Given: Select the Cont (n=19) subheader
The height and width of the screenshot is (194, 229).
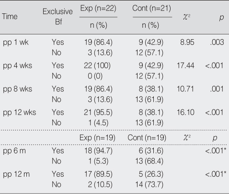Looking at the screenshot, I should click(147, 138).
